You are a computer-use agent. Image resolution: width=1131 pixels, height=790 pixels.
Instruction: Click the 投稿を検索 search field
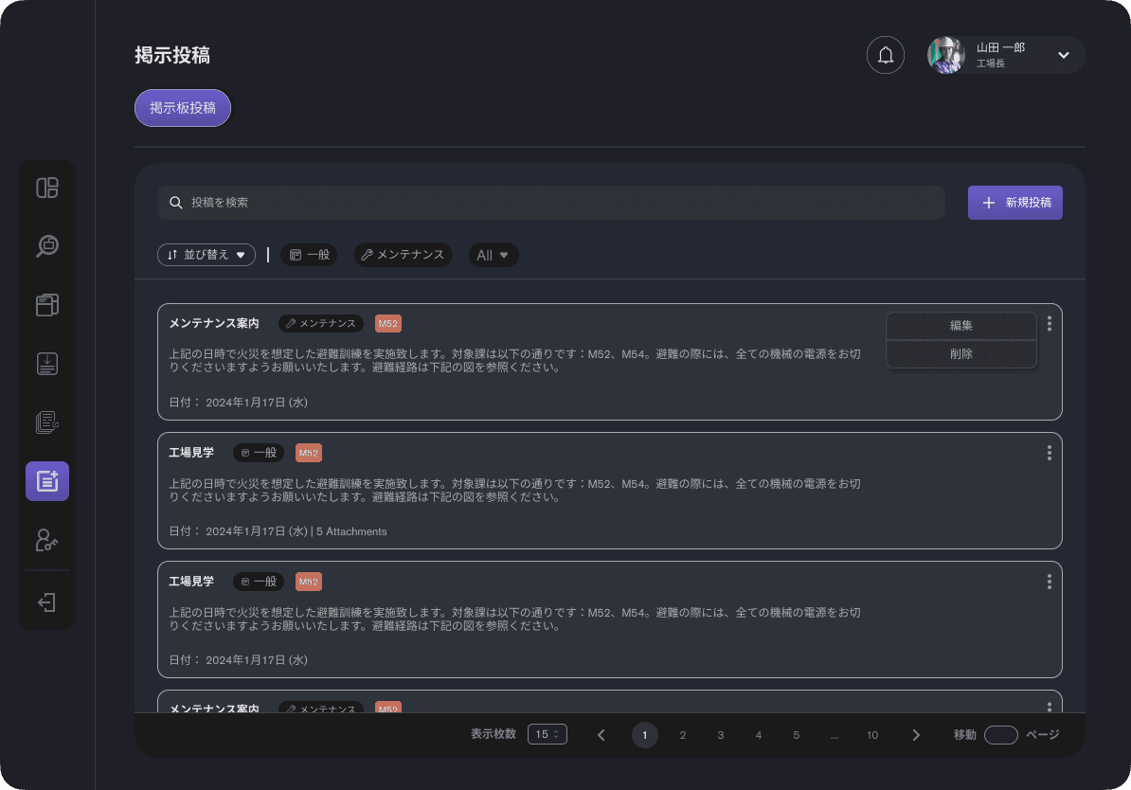552,203
